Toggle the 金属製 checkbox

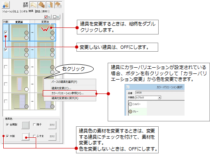[x=7, y=125]
